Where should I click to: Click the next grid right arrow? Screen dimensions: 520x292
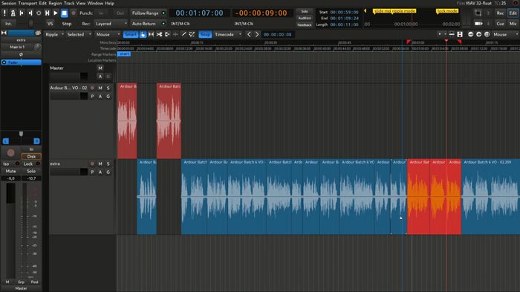click(x=257, y=34)
